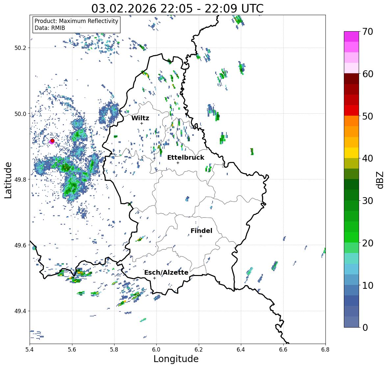Click the colorbar tick value 50
The image size is (388, 367).
pos(367,116)
